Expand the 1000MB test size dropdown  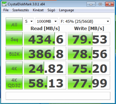pyautogui.click(x=47, y=21)
